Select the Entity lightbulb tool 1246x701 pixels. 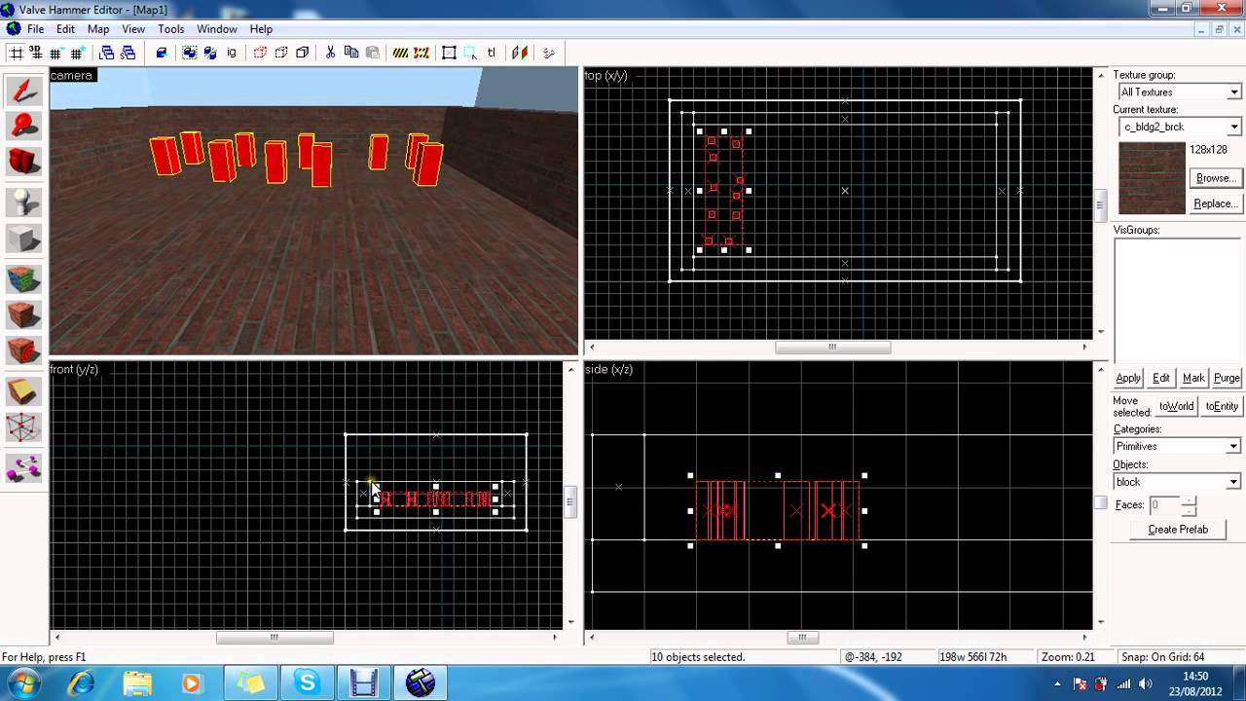coord(23,203)
